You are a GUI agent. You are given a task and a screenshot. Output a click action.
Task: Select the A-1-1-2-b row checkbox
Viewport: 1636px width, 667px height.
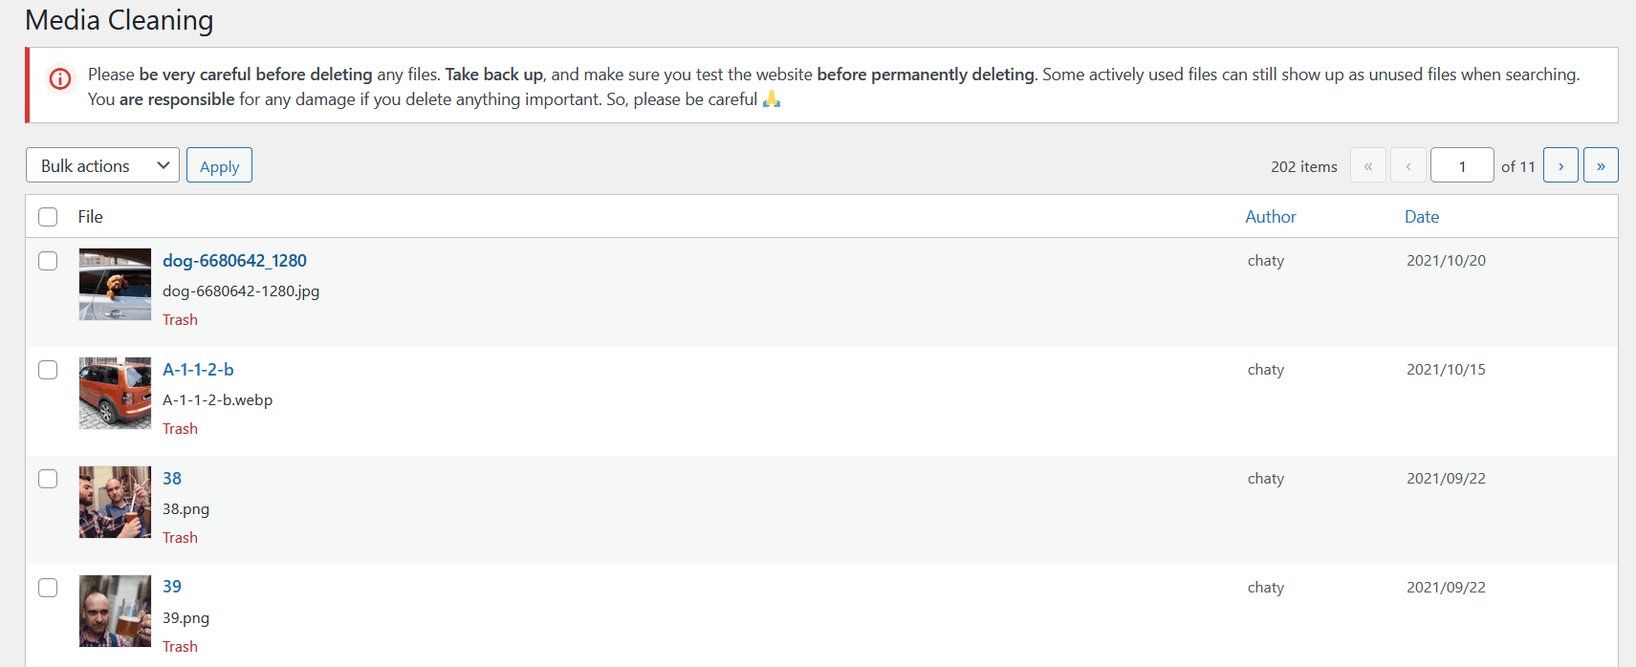tap(48, 370)
